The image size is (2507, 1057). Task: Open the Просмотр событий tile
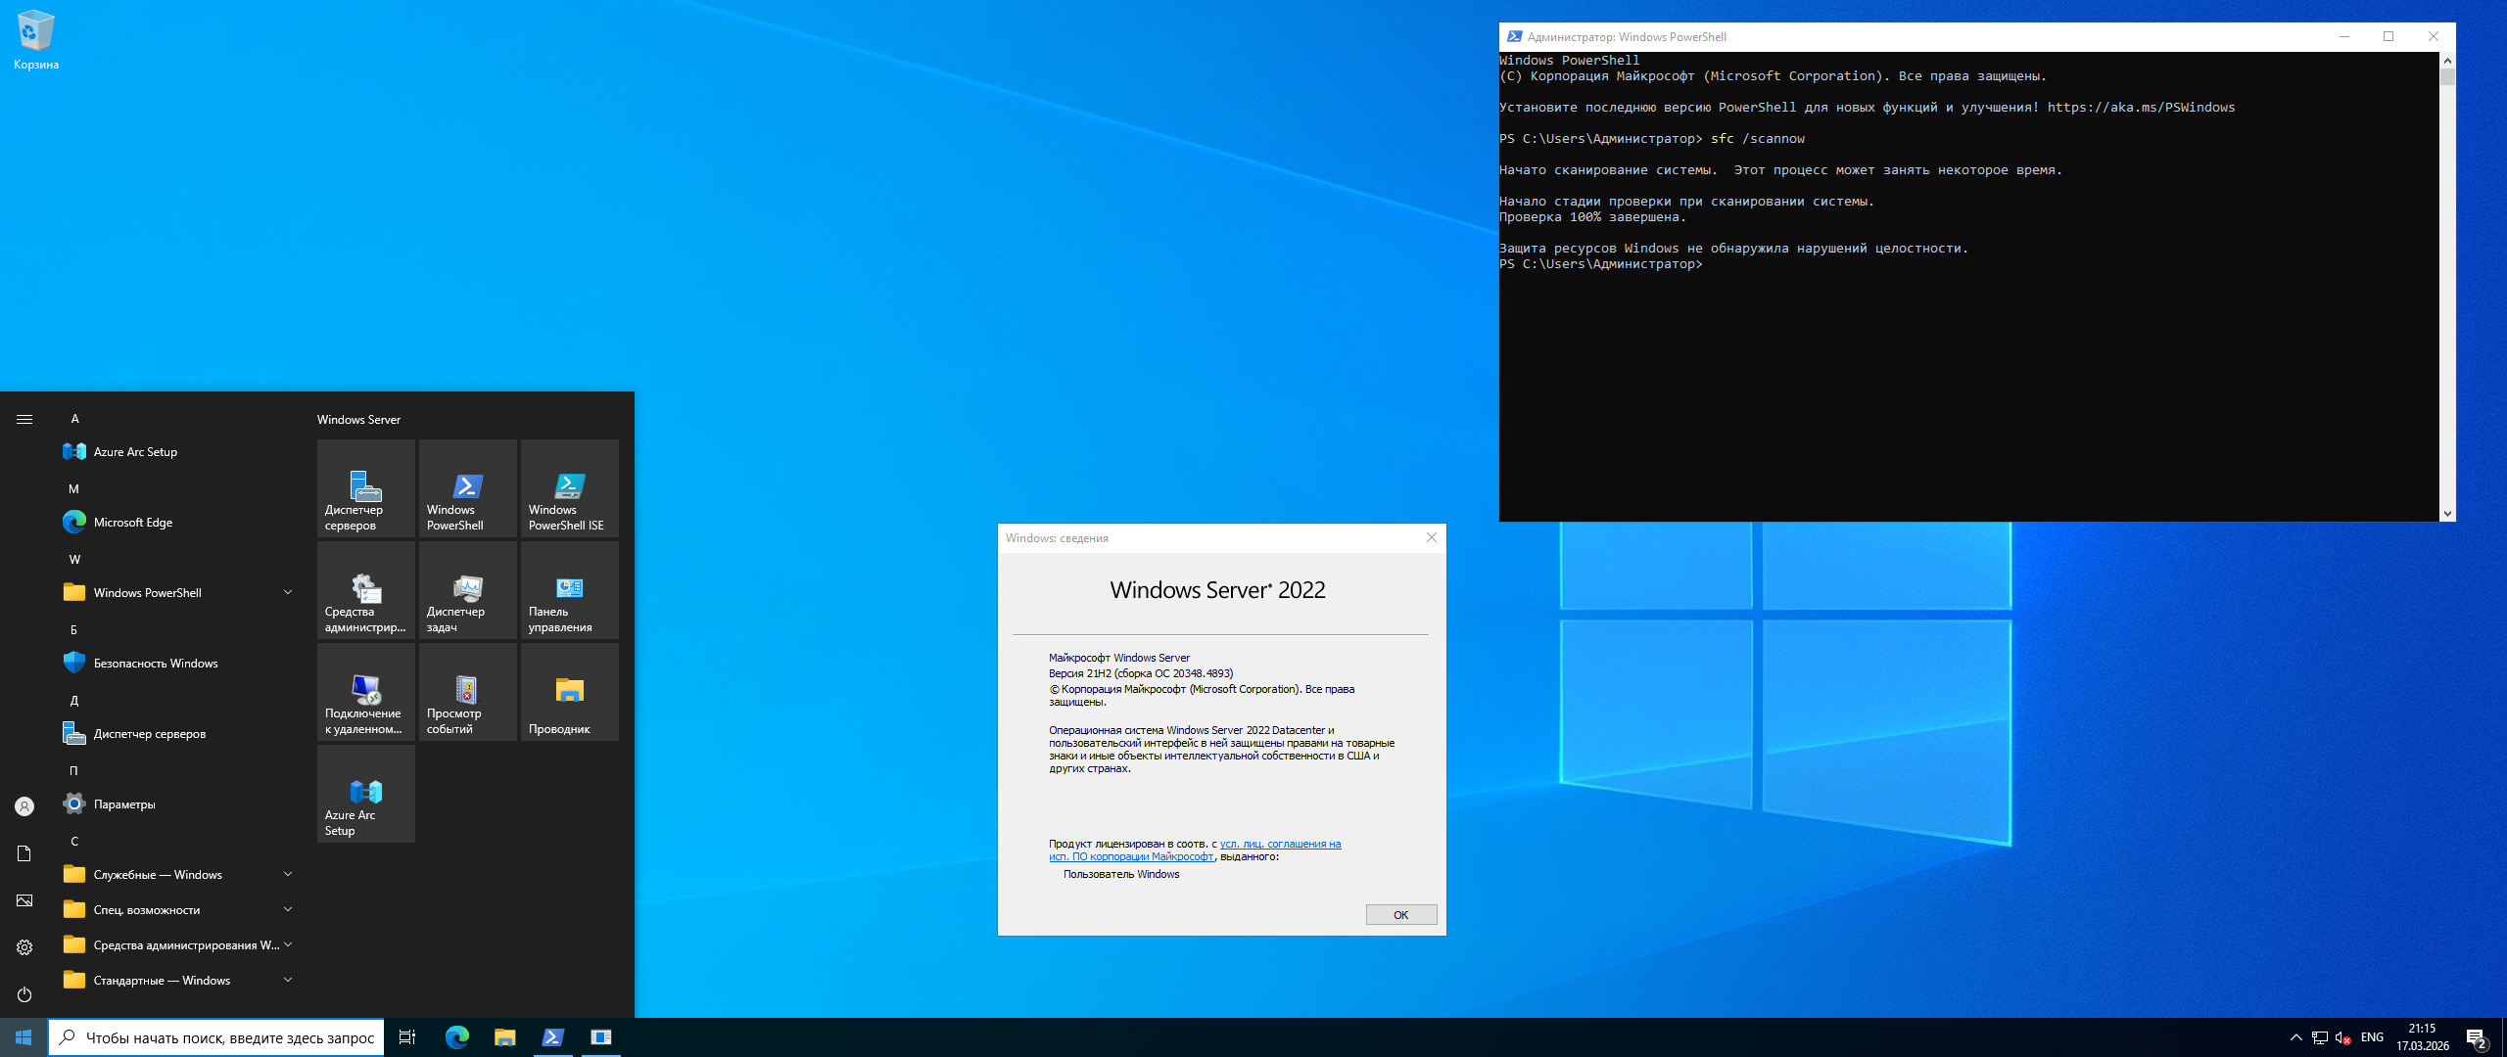pyautogui.click(x=467, y=691)
